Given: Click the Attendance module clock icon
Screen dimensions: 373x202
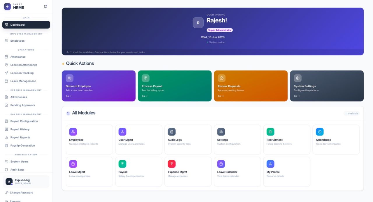Looking at the screenshot, I should [x=320, y=132].
